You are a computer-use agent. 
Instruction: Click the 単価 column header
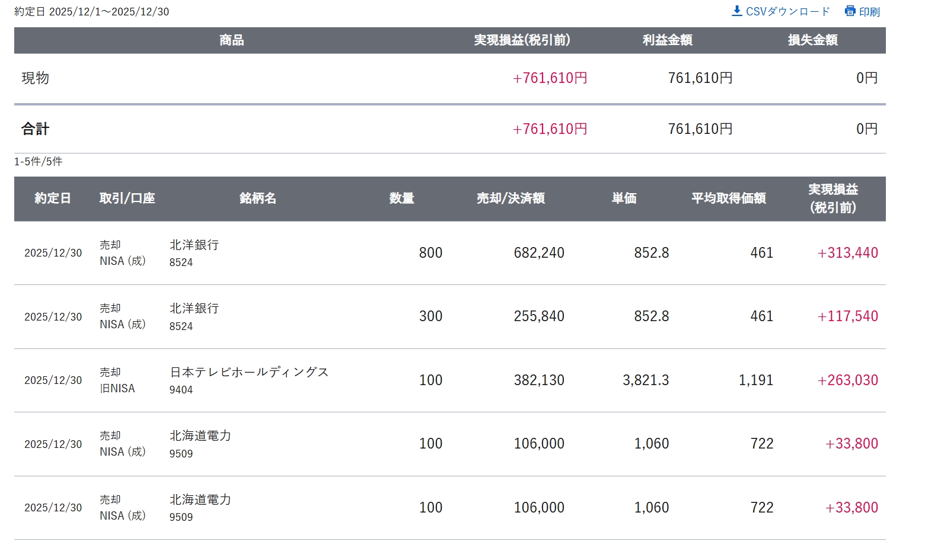(x=624, y=198)
